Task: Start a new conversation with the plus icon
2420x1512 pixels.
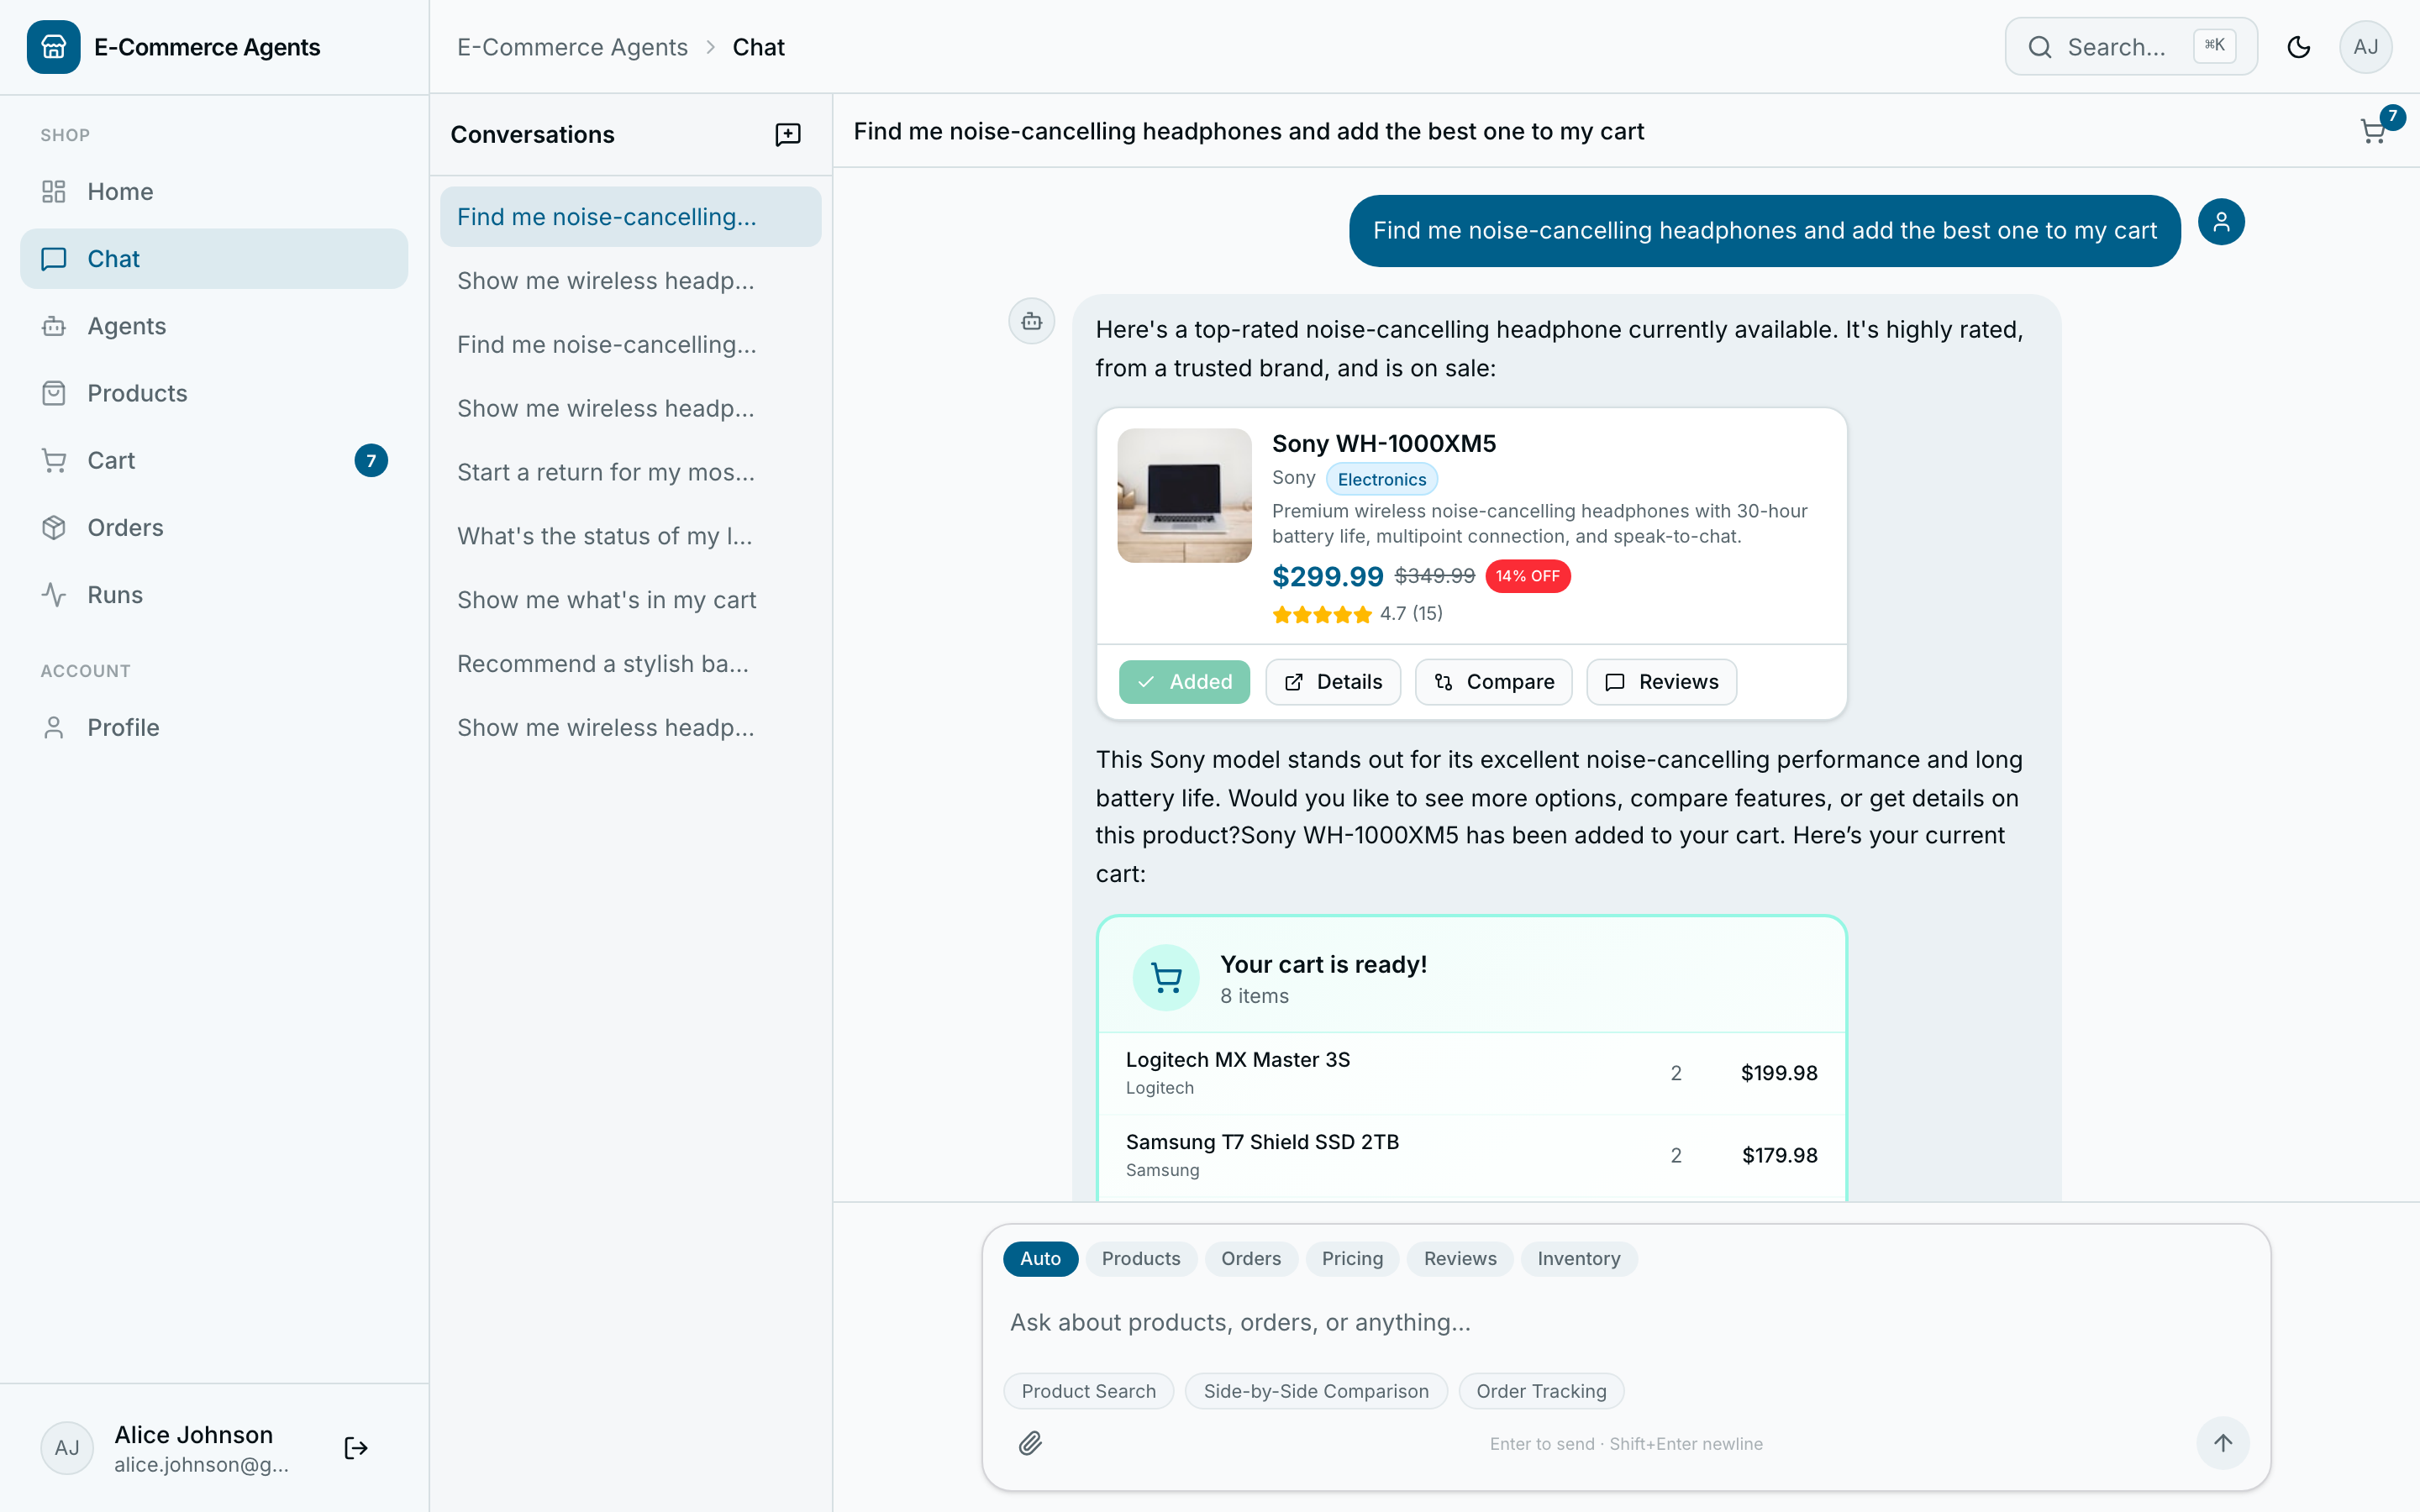Action: click(x=788, y=134)
